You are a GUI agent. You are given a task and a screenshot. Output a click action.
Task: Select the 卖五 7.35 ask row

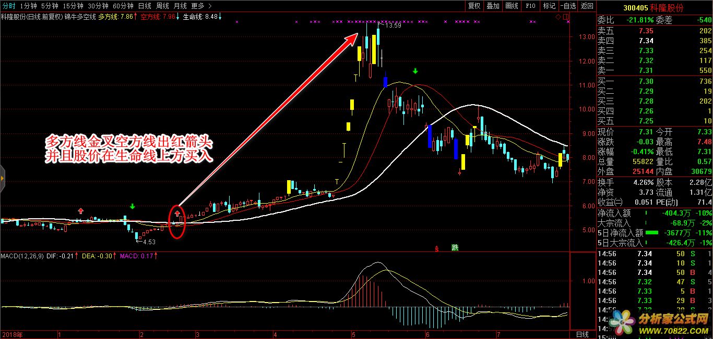coord(655,31)
